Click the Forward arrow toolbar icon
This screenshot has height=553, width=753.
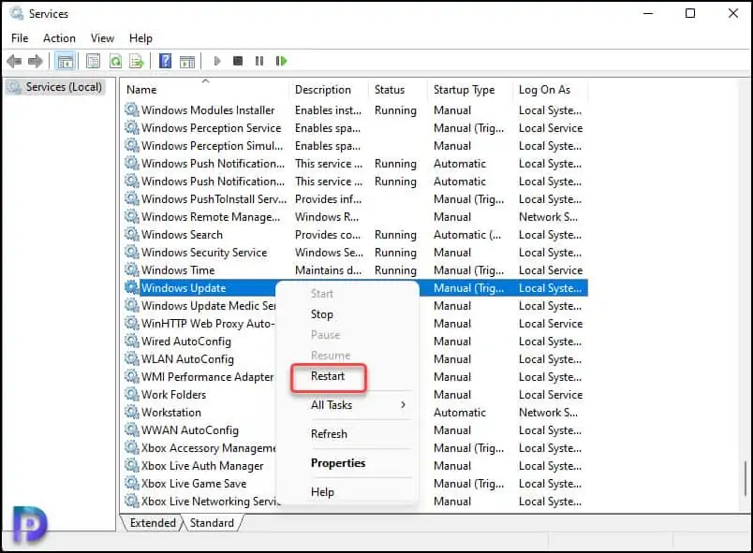(x=36, y=61)
